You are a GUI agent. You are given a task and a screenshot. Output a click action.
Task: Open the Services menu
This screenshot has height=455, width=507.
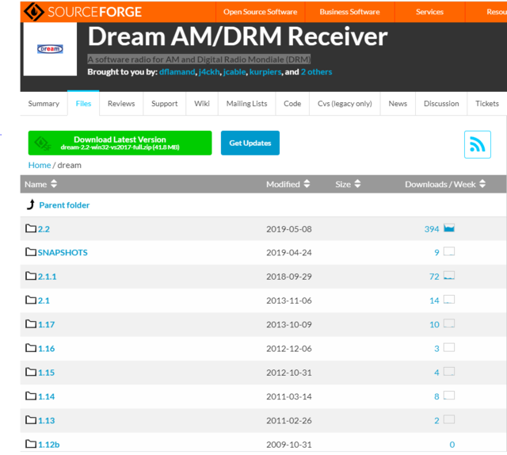click(429, 12)
